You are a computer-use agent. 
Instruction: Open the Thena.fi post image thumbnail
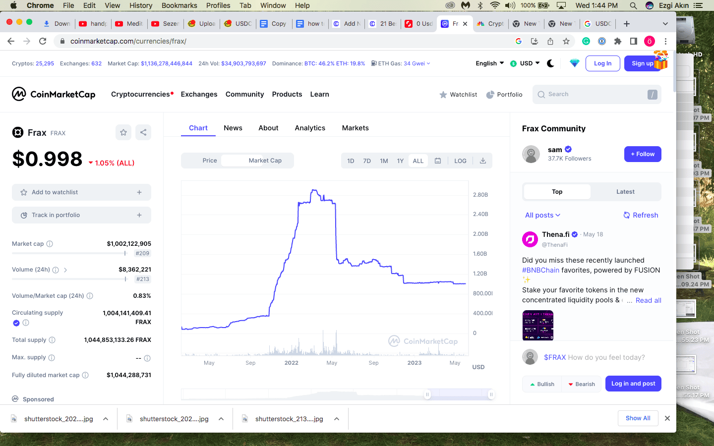(538, 325)
